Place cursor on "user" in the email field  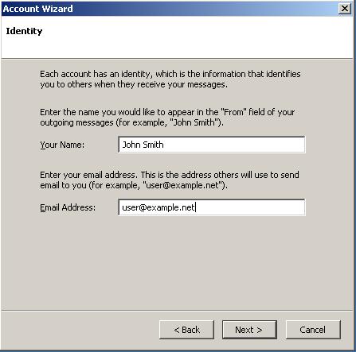pyautogui.click(x=130, y=207)
